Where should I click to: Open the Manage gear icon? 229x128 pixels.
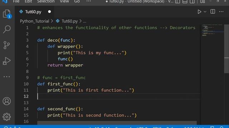point(7,117)
